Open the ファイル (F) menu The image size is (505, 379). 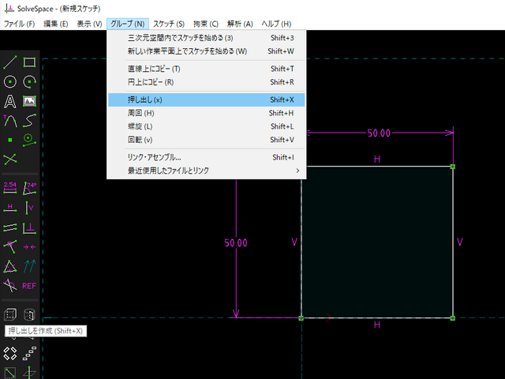(x=19, y=24)
